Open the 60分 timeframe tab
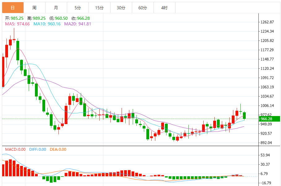Image resolution: width=281 pixels, height=186 pixels. pos(143,8)
